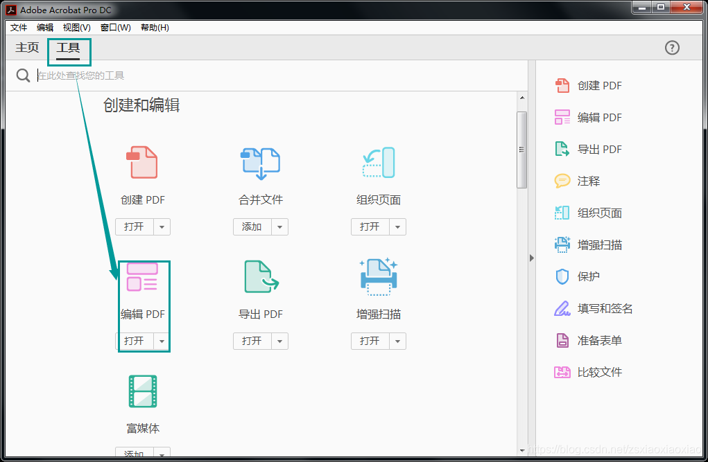Click the Organize Pages (组织页面) large icon
Image resolution: width=708 pixels, height=462 pixels.
[x=379, y=162]
